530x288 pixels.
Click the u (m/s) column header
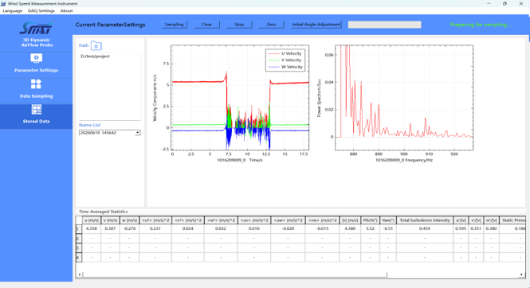(x=92, y=220)
